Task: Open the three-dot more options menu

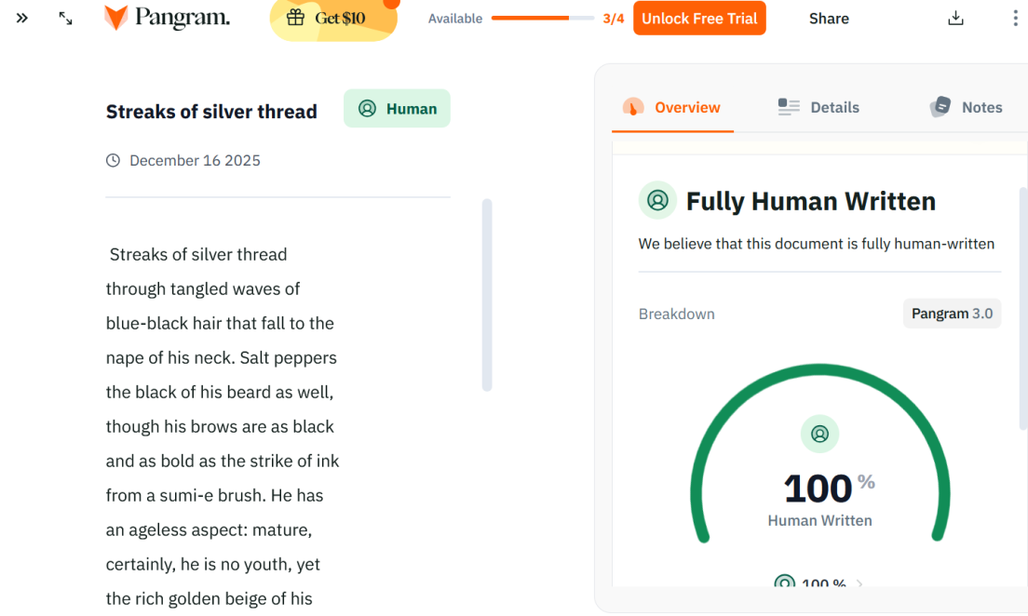Action: [x=1015, y=19]
